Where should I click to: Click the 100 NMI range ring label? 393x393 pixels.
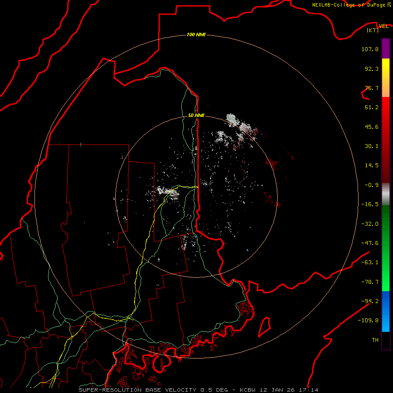coord(196,34)
